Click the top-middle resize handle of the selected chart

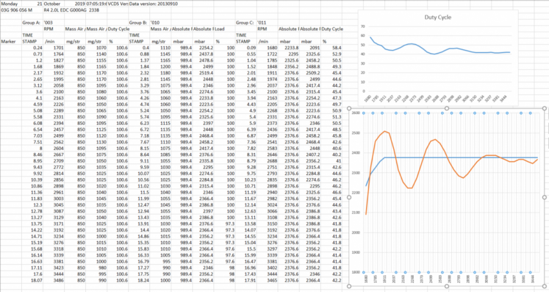click(x=446, y=109)
